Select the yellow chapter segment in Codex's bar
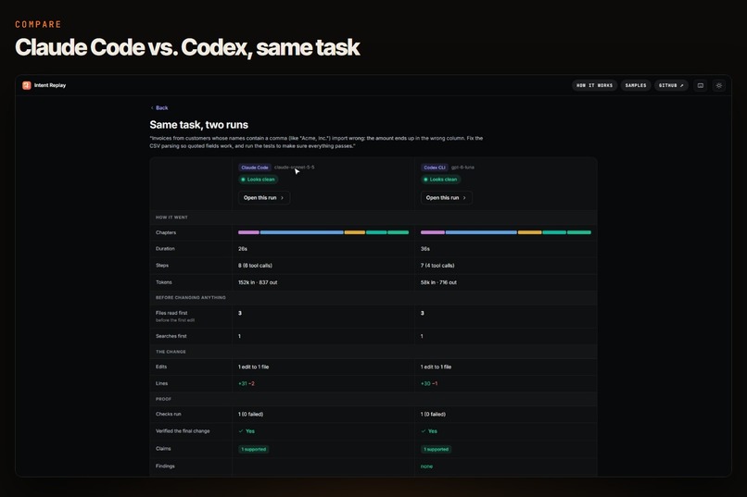747x497 pixels. 530,232
